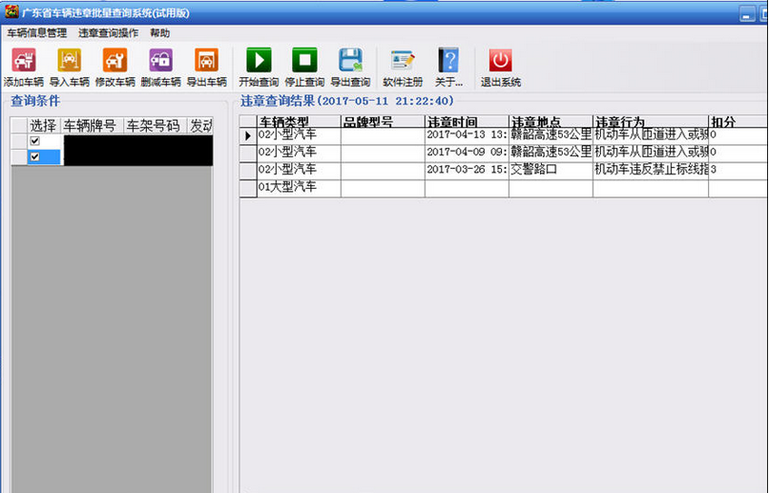
Task: Open the 帮助 menu
Action: [x=160, y=32]
